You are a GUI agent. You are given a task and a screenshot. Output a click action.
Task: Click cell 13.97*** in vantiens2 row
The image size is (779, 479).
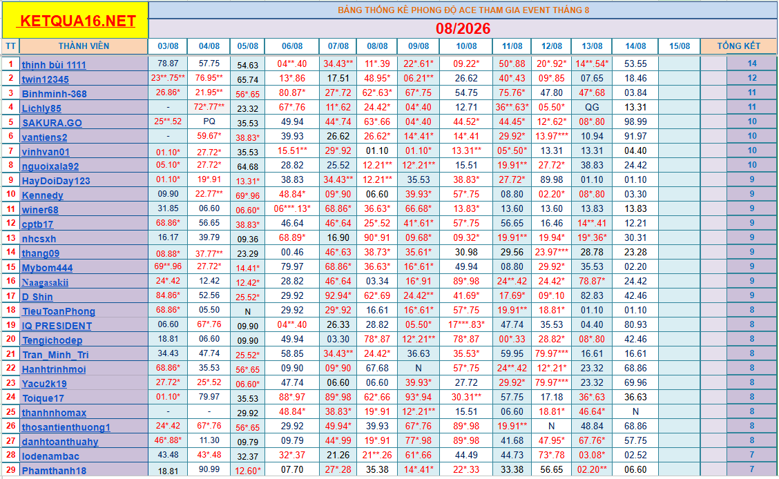[552, 136]
